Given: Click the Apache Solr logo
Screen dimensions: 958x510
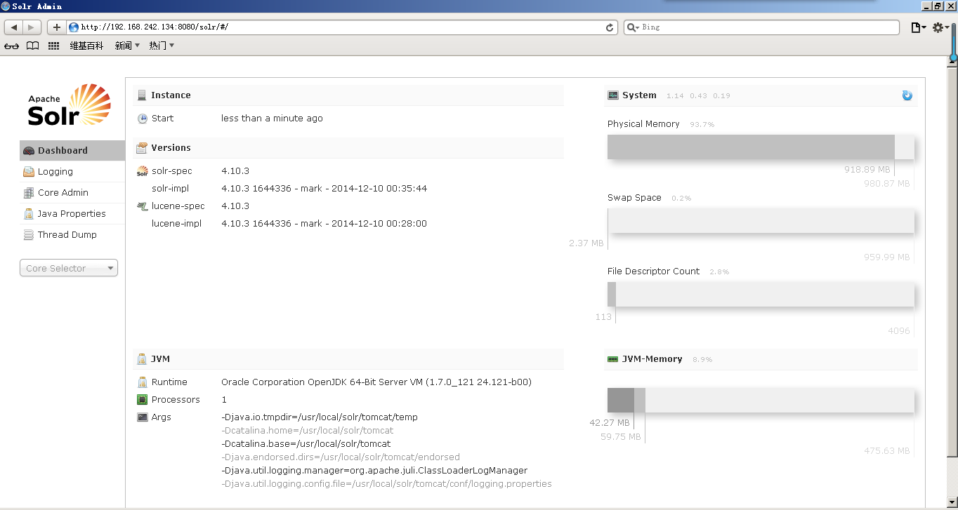Looking at the screenshot, I should [x=69, y=105].
